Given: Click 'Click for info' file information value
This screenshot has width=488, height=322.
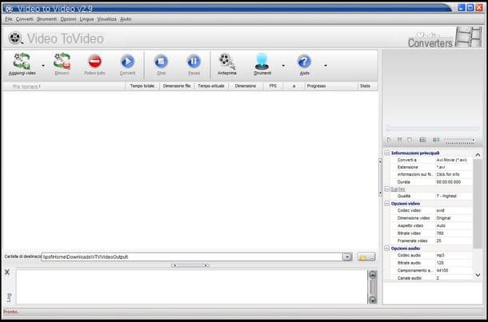Looking at the screenshot, I should click(x=448, y=175).
